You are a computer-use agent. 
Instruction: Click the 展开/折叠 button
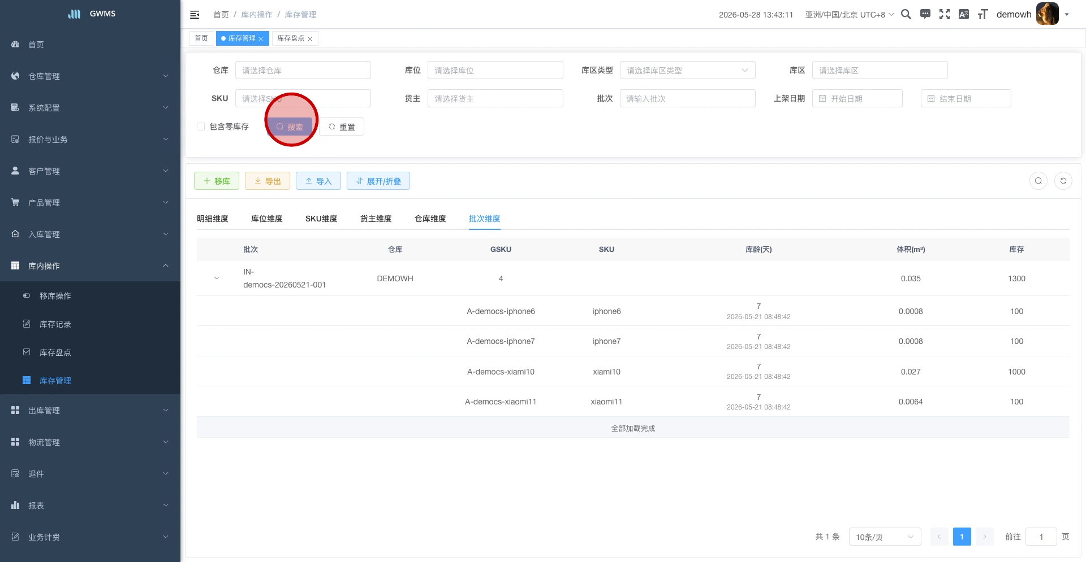(x=378, y=181)
